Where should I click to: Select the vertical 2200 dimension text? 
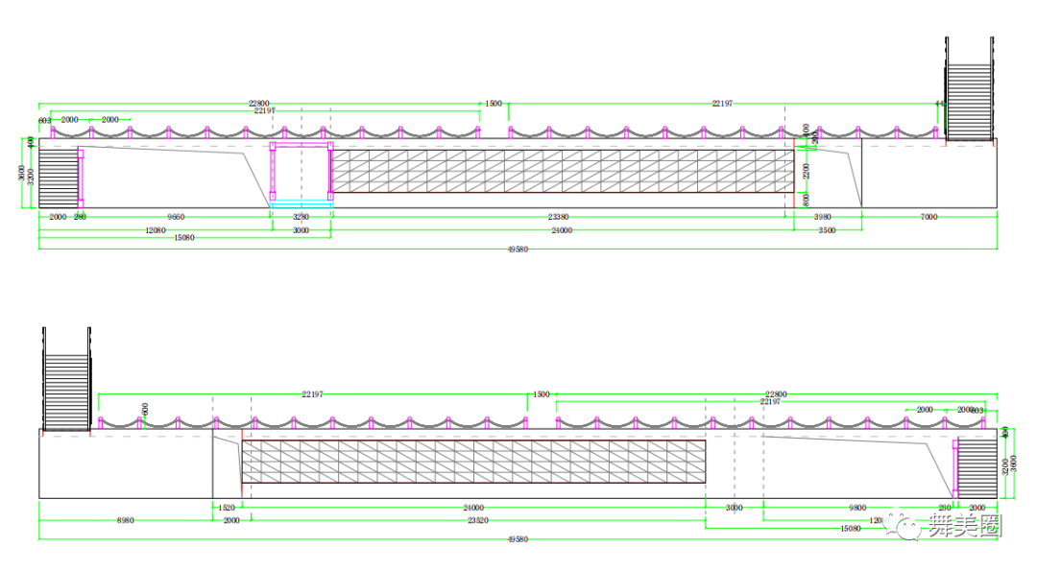pos(807,172)
